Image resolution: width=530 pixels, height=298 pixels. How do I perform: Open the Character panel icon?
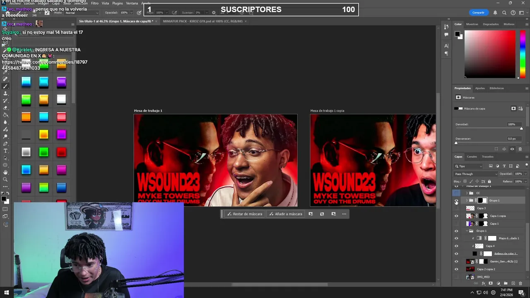point(446,46)
